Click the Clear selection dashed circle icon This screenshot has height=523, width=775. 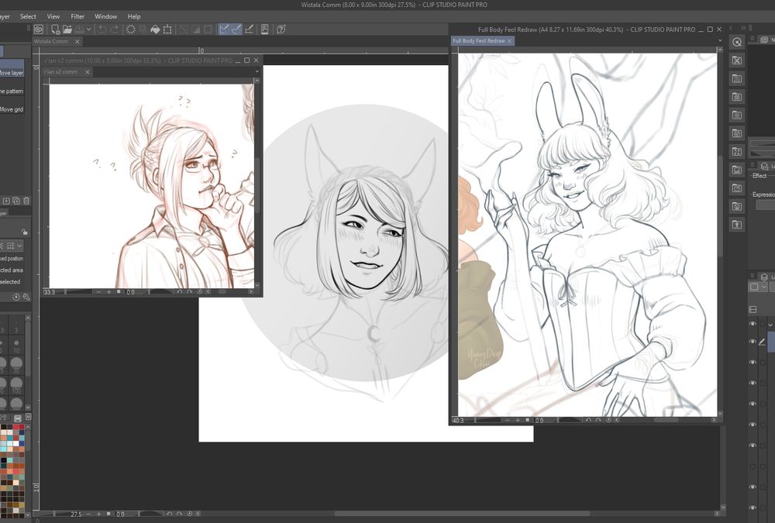pos(131,29)
